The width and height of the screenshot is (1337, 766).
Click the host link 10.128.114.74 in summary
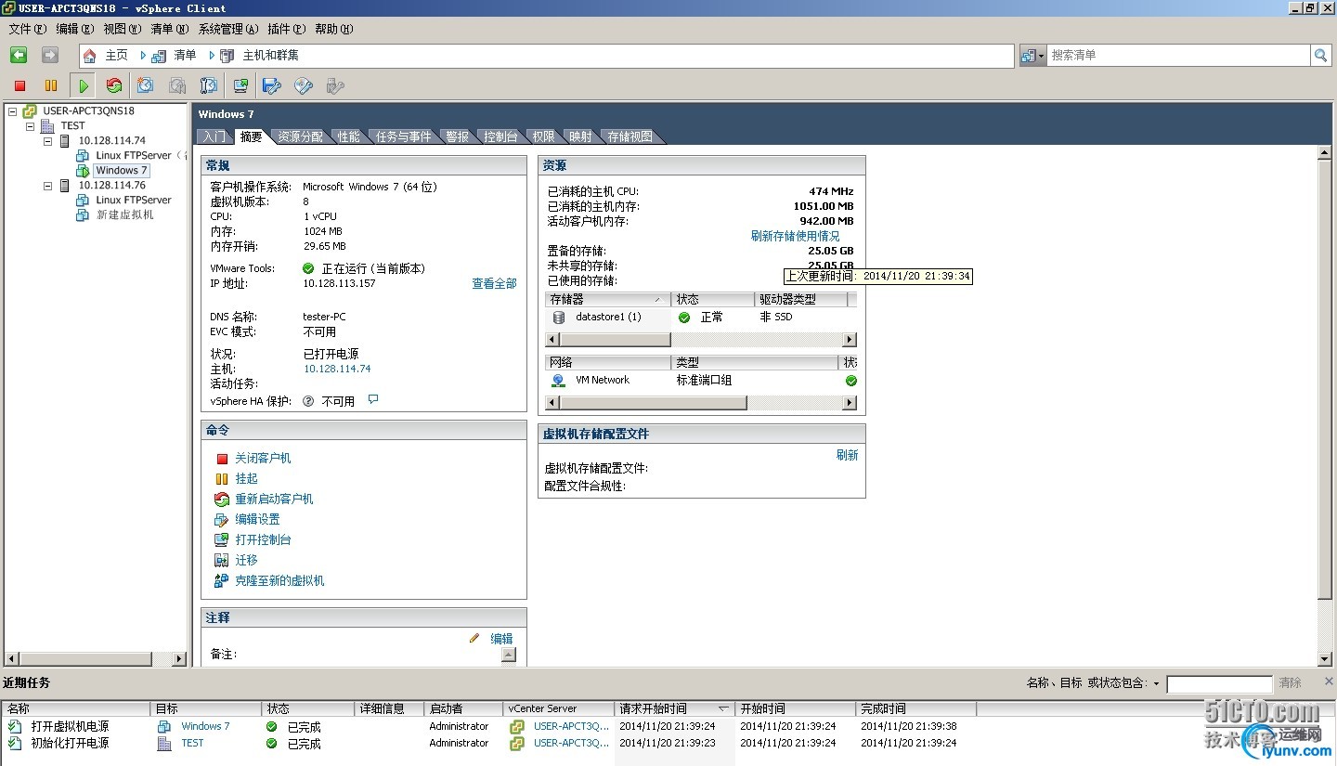(337, 370)
